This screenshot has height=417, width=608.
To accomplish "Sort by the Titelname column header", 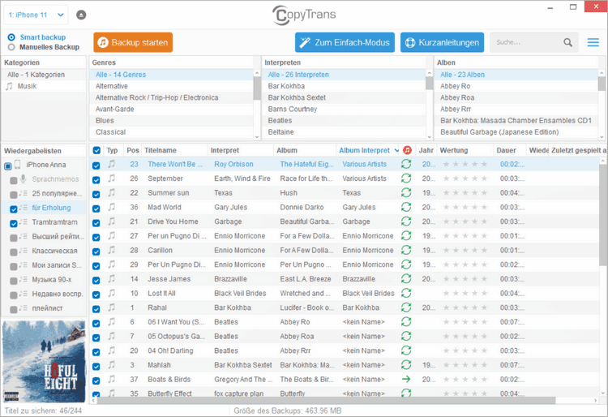I will click(x=161, y=151).
